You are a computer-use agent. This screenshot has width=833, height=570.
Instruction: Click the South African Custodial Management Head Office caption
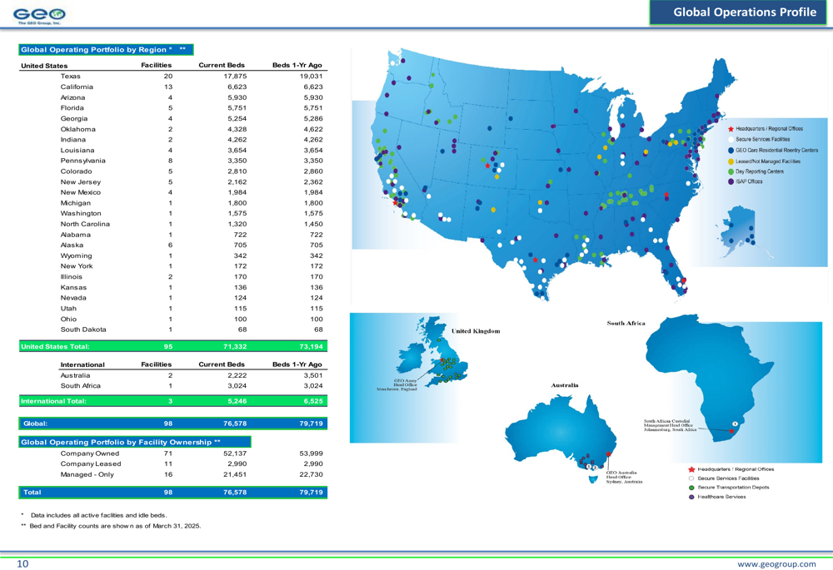670,426
